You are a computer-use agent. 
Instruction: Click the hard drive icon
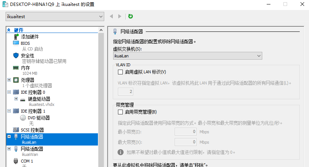tap(23, 100)
